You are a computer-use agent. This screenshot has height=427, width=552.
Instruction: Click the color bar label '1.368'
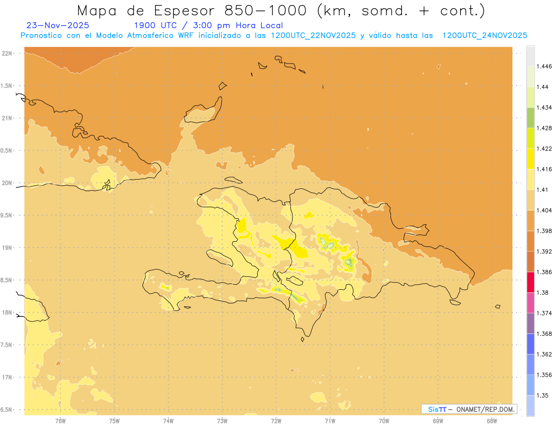coord(545,333)
